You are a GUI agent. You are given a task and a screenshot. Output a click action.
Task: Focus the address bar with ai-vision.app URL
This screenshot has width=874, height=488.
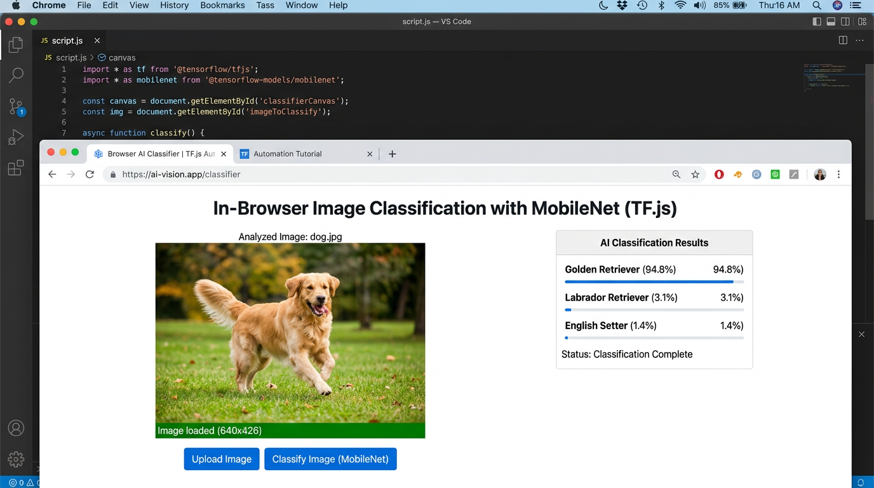pos(404,174)
